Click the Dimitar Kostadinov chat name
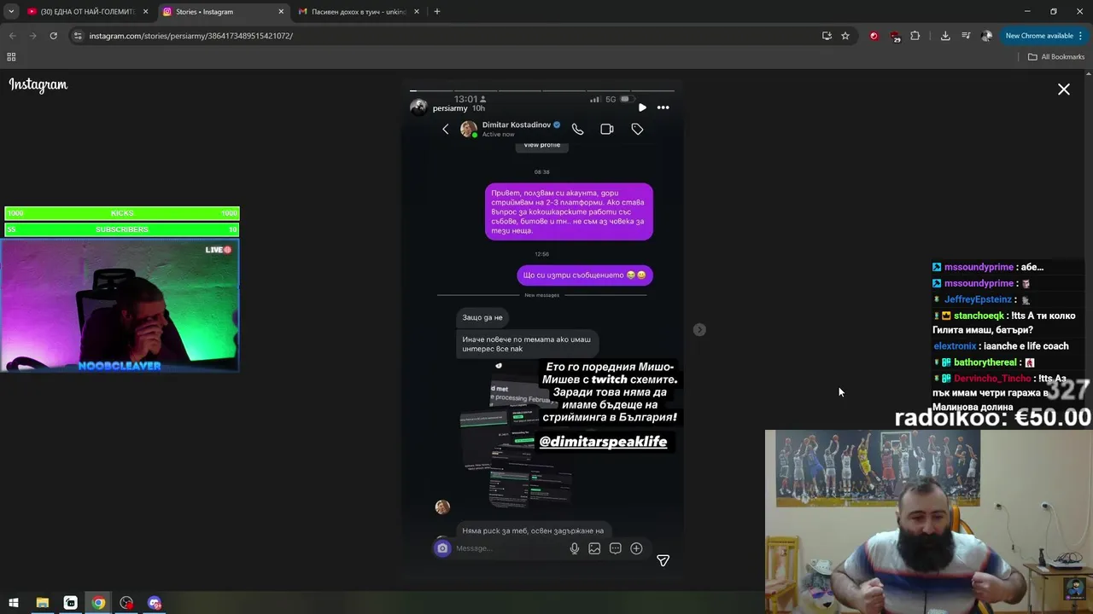The width and height of the screenshot is (1093, 614). (x=517, y=125)
